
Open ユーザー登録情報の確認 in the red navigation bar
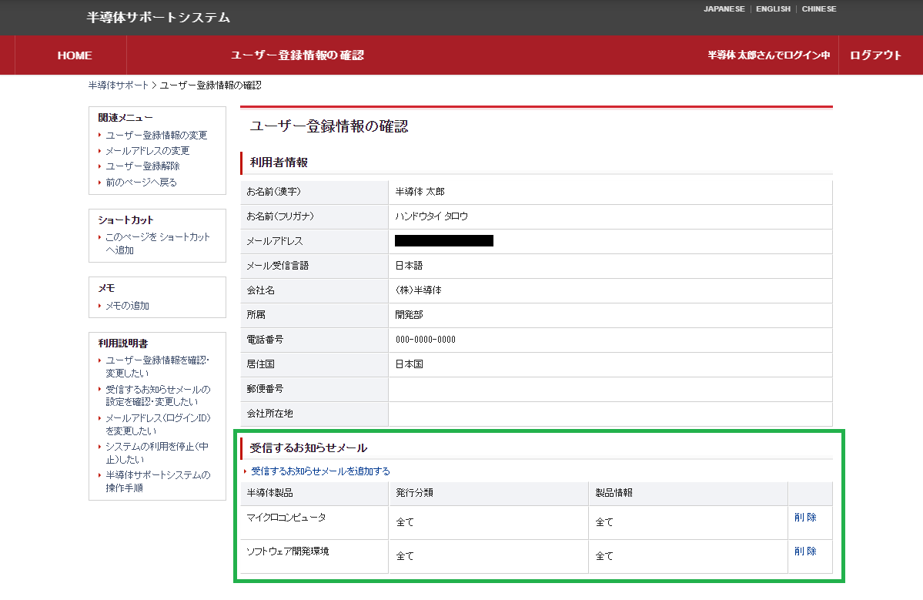(x=297, y=55)
